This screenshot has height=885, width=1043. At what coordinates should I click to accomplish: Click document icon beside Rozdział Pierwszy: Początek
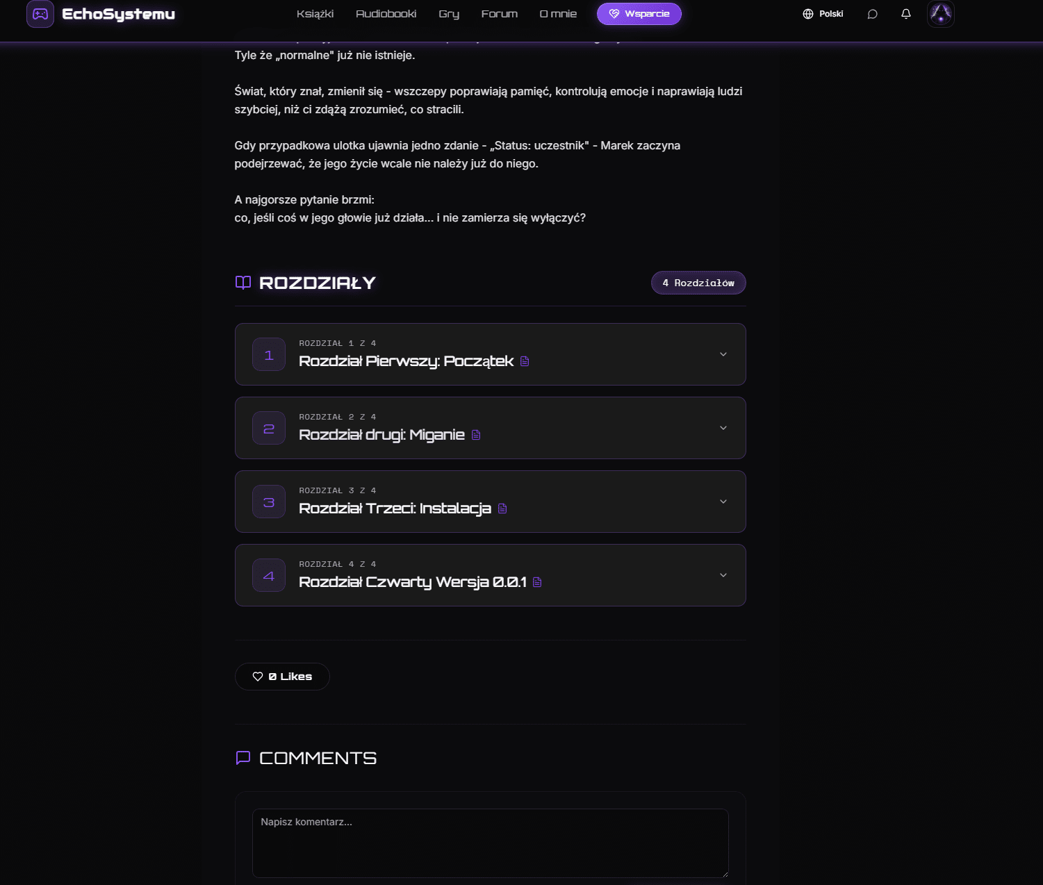(525, 361)
